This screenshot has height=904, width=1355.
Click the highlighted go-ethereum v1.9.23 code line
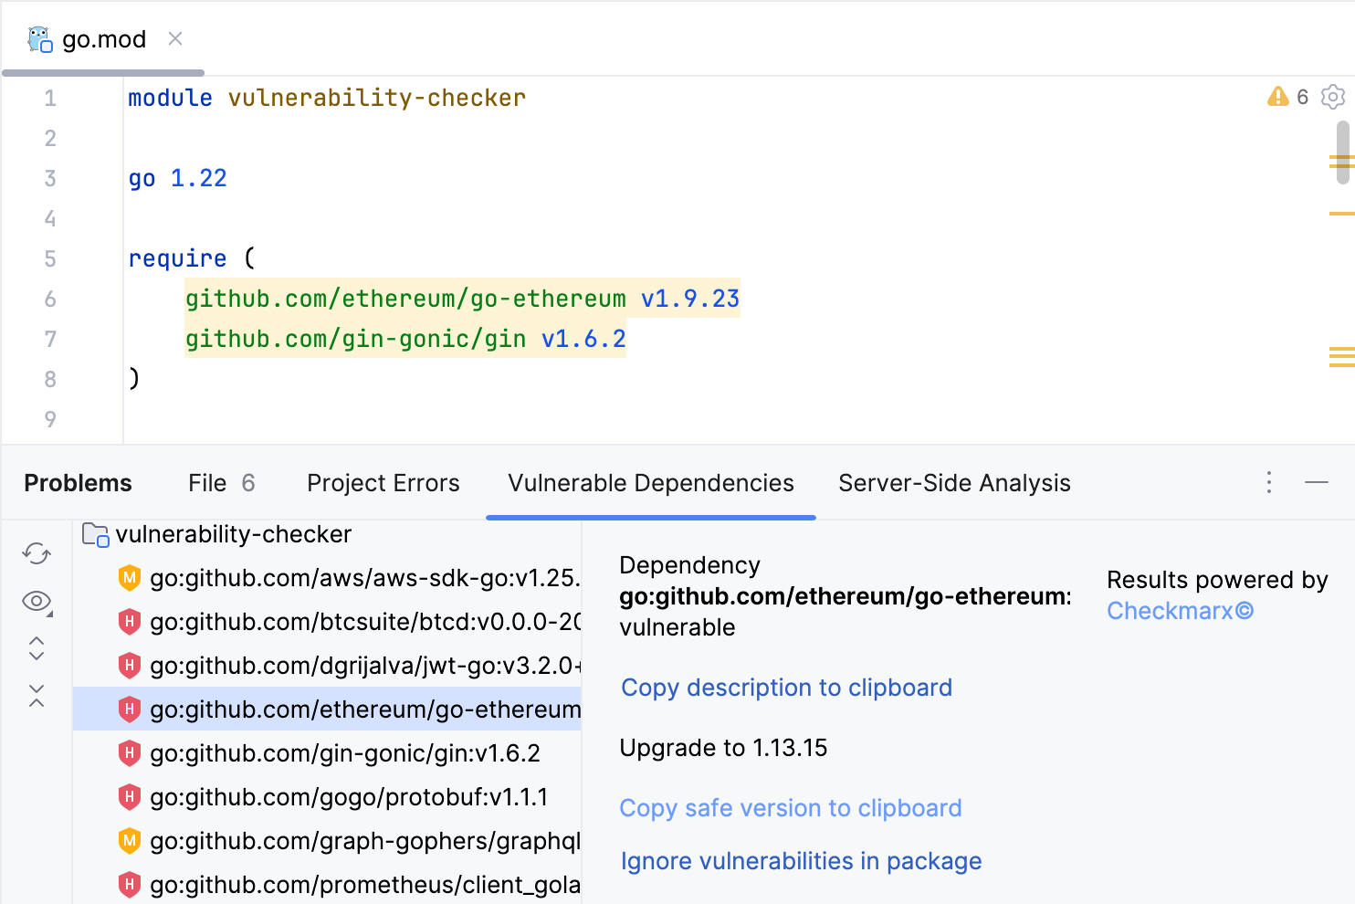(462, 299)
